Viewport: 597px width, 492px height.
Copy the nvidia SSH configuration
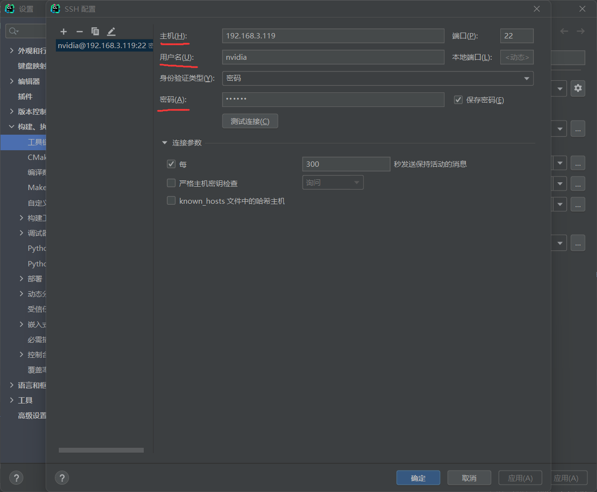pos(95,31)
